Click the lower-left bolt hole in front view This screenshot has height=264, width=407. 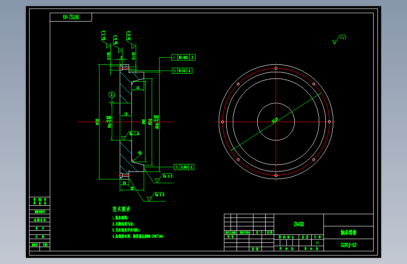(x=238, y=160)
